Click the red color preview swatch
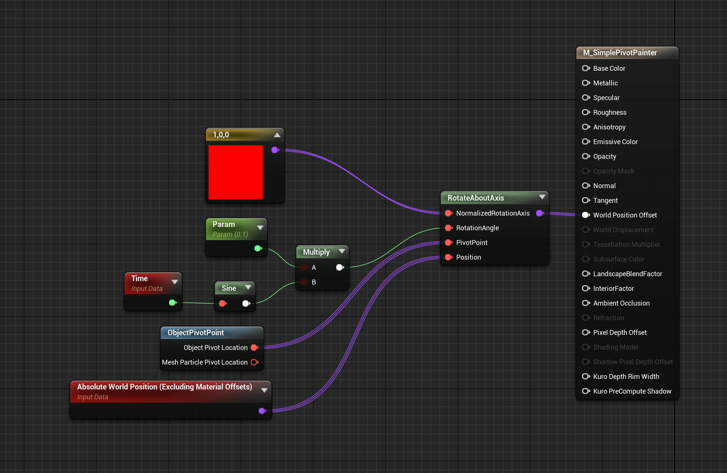Viewport: 727px width, 473px height. 236,172
